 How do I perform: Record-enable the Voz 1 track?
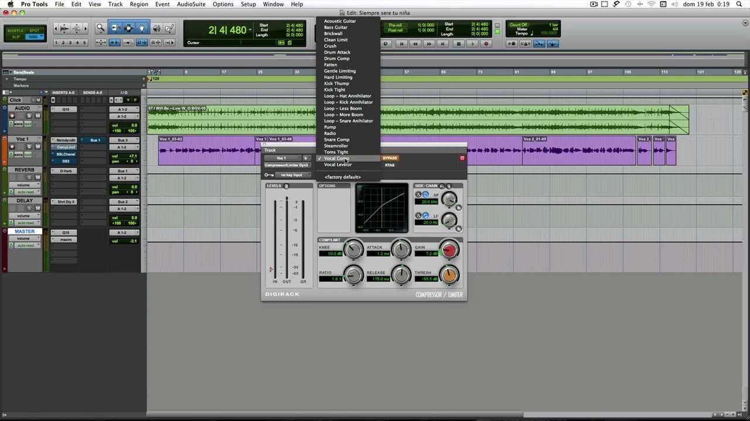12,147
